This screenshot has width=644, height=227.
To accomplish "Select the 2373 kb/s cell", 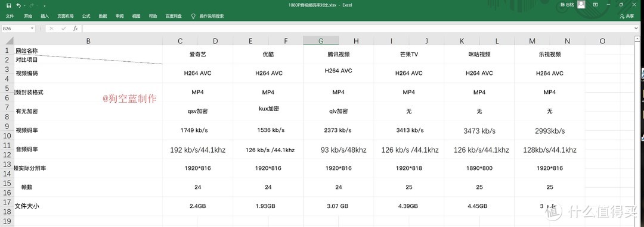I will 339,131.
